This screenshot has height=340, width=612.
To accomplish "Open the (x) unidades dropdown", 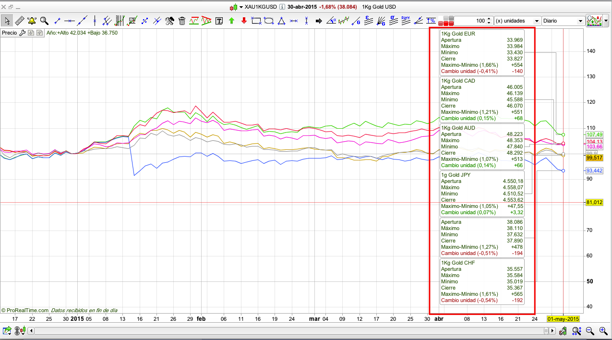I will (x=517, y=21).
